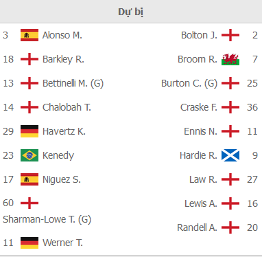The image size is (262, 257).
Task: Click England flag next to number 60
Action: click(x=29, y=203)
